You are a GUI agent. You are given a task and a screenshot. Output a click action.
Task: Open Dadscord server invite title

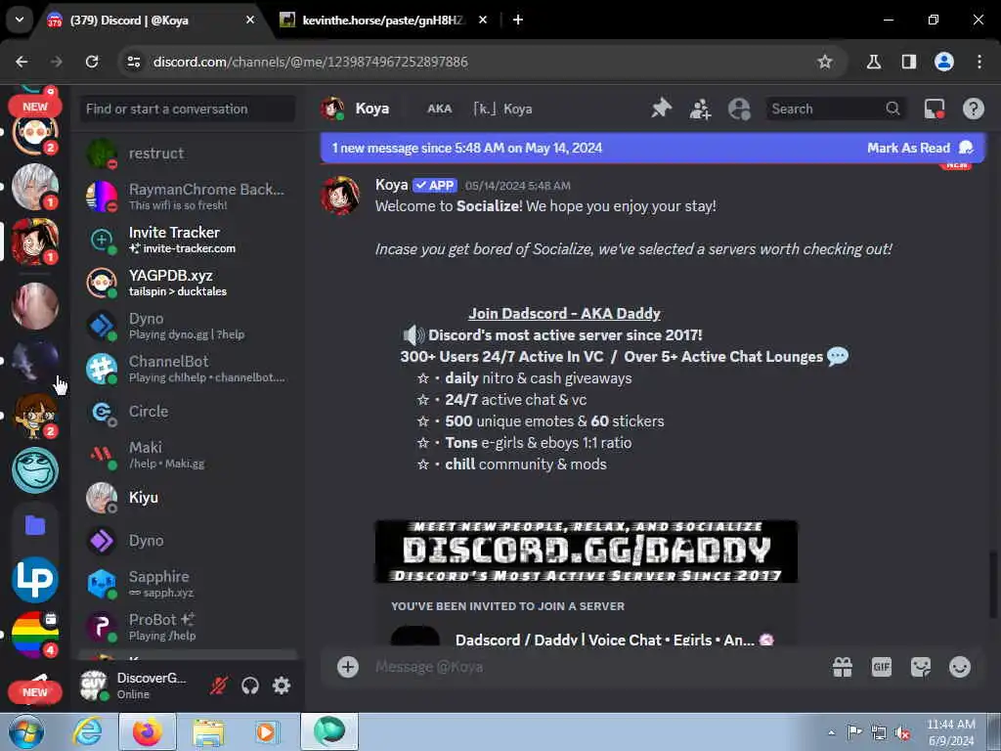(x=604, y=640)
